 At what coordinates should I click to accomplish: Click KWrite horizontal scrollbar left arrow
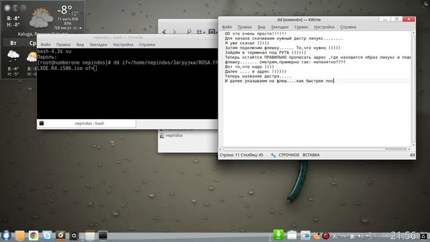[220, 149]
